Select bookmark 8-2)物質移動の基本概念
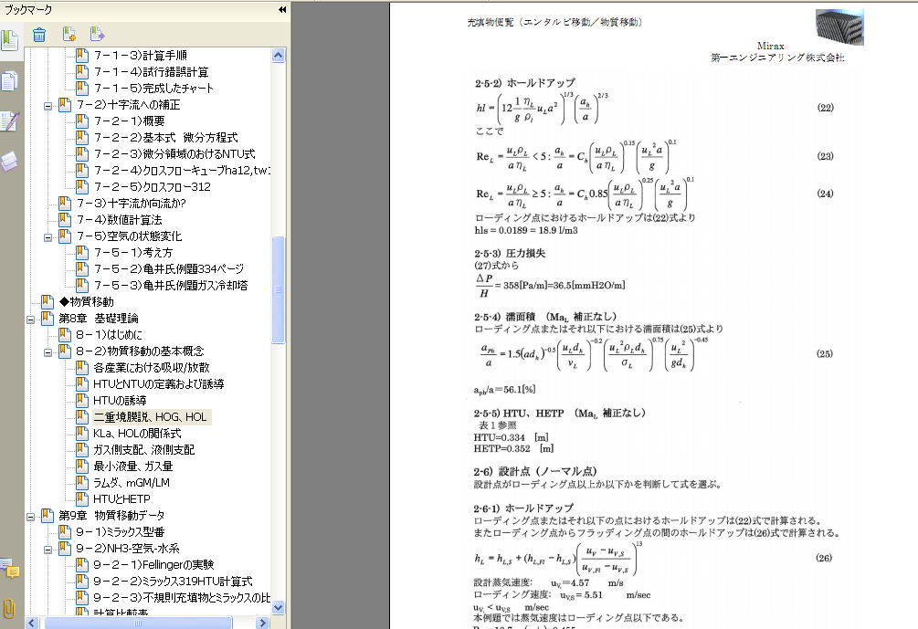This screenshot has height=629, width=918. pos(140,351)
